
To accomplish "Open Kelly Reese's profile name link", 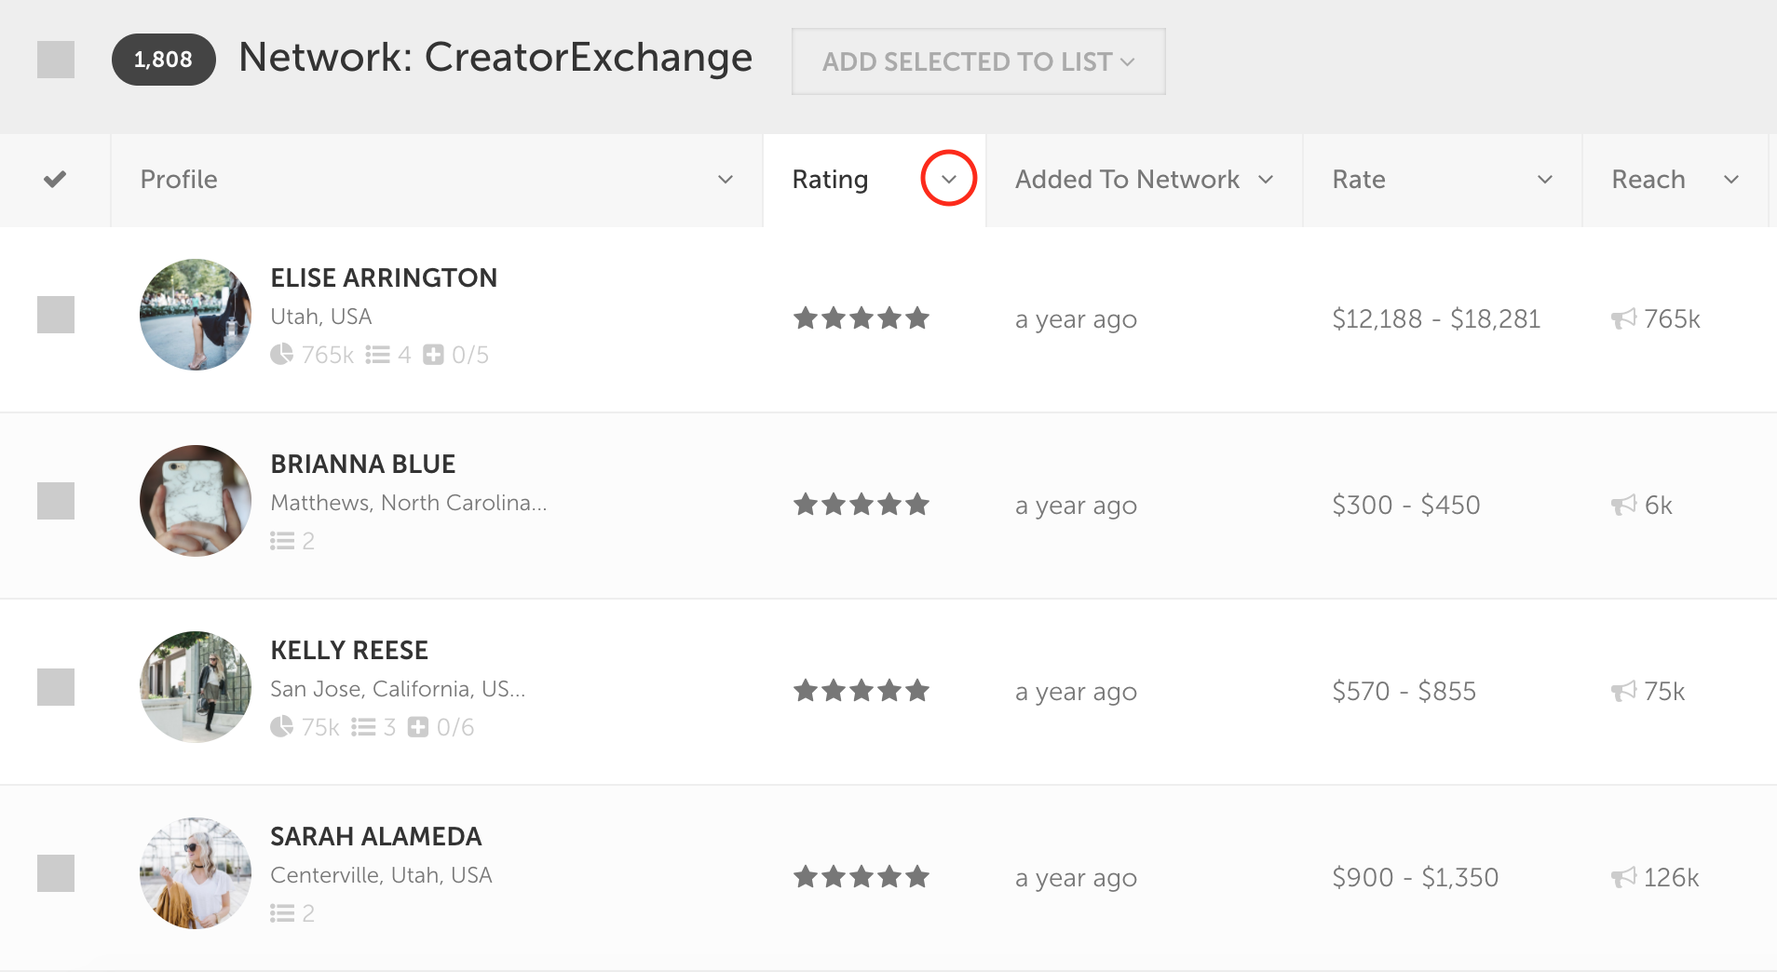I will [x=349, y=650].
